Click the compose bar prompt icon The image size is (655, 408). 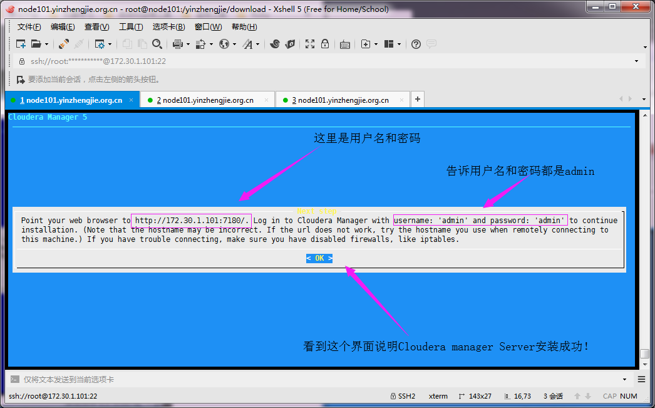[x=15, y=379]
